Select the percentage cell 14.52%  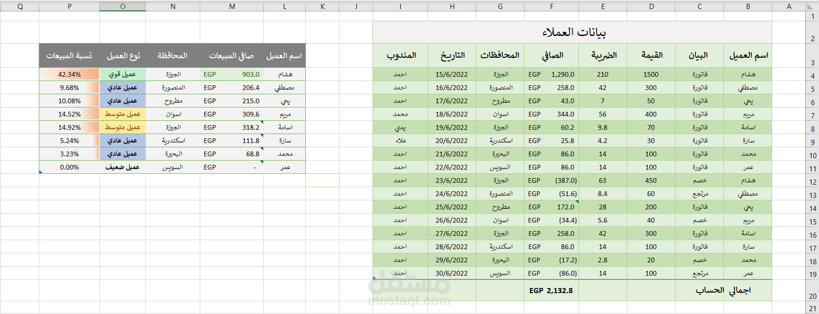point(70,114)
